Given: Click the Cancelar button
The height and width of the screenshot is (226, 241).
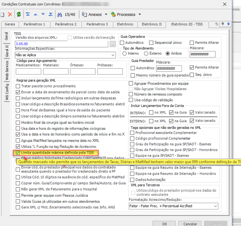Looking at the screenshot, I should point(190,224).
